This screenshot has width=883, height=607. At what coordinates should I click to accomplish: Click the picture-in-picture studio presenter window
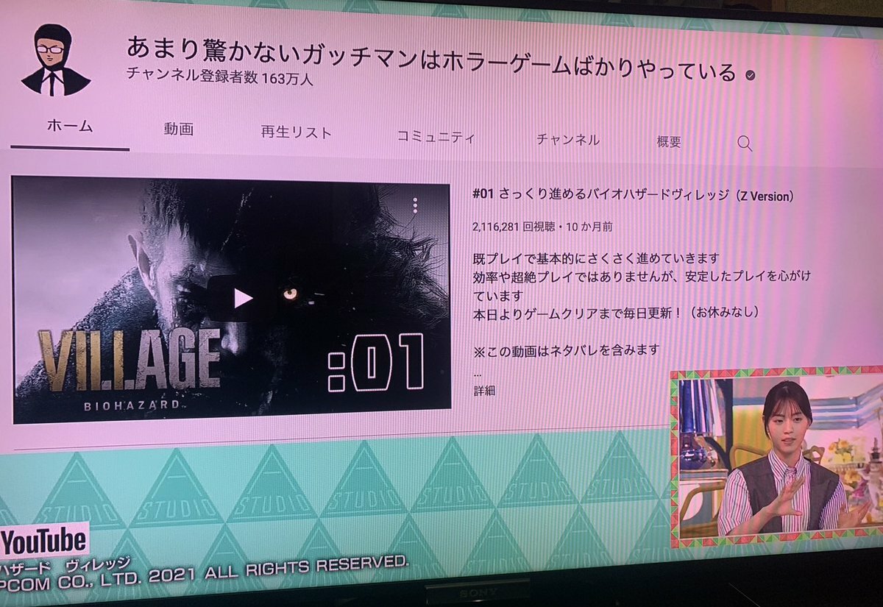[776, 457]
